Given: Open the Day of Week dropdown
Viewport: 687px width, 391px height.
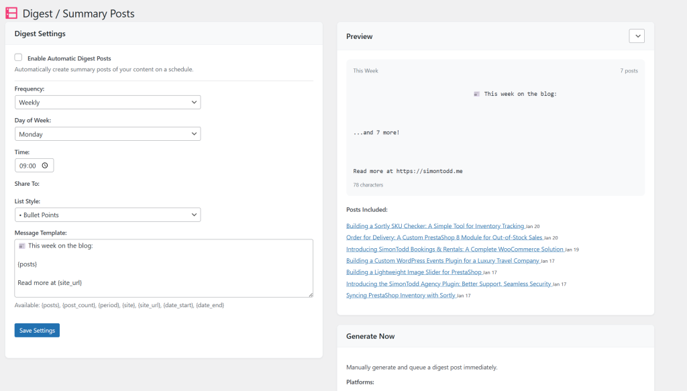Looking at the screenshot, I should 107,134.
